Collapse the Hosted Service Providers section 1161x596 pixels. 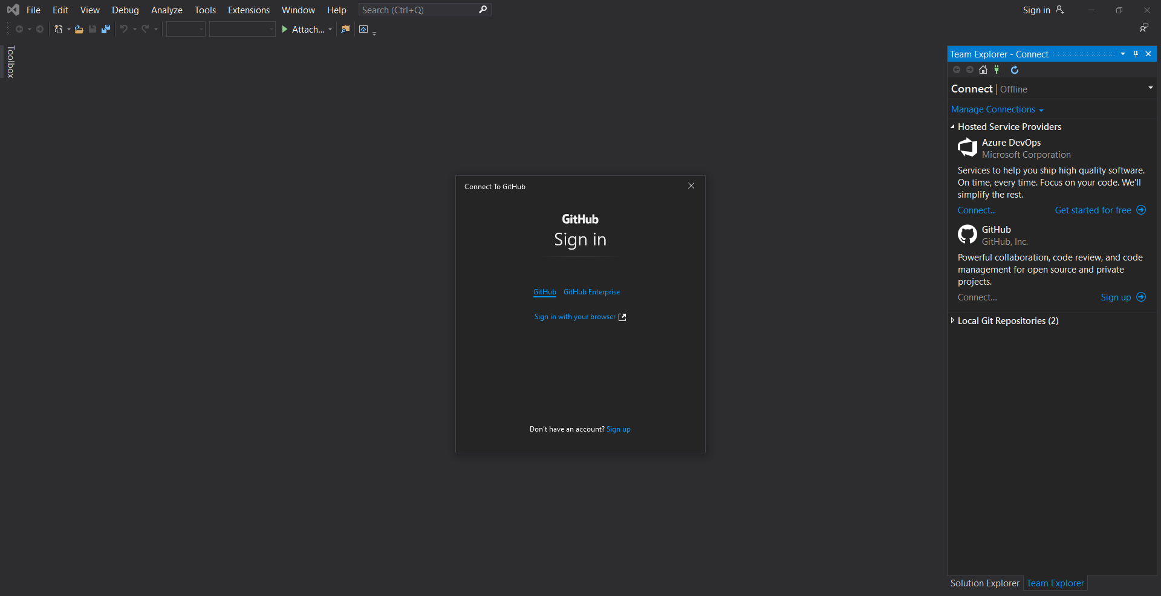(952, 126)
